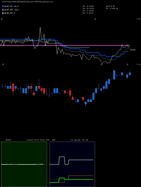Image resolution: width=141 pixels, height=187 pixels.
Task: Click the magenta DOW PT legend swatch
Action: coord(3,13)
